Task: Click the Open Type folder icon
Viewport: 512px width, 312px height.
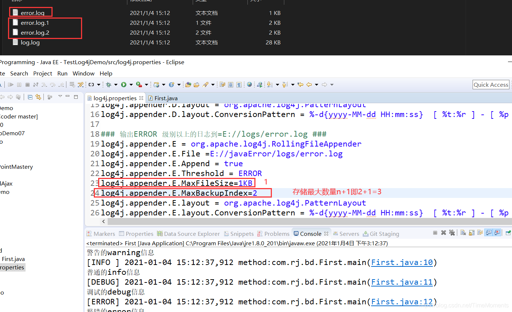Action: coord(188,85)
